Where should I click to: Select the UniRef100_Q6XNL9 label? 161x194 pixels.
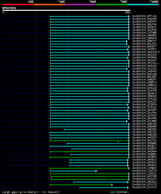(144, 94)
